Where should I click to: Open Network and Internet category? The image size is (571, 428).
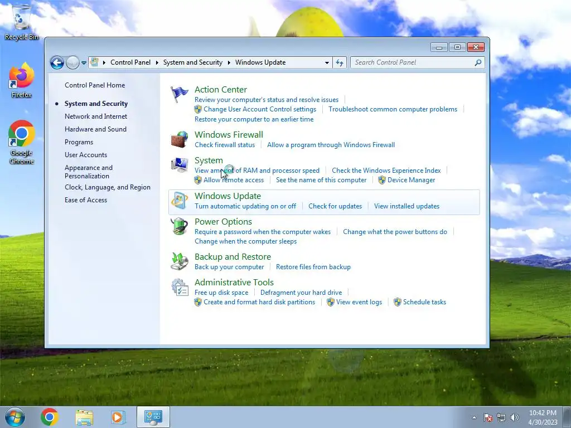click(96, 116)
